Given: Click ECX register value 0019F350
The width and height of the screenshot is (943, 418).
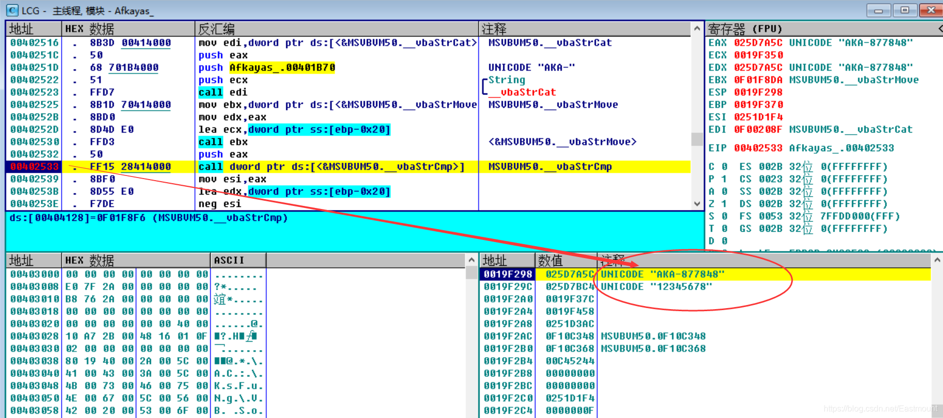Looking at the screenshot, I should point(758,55).
